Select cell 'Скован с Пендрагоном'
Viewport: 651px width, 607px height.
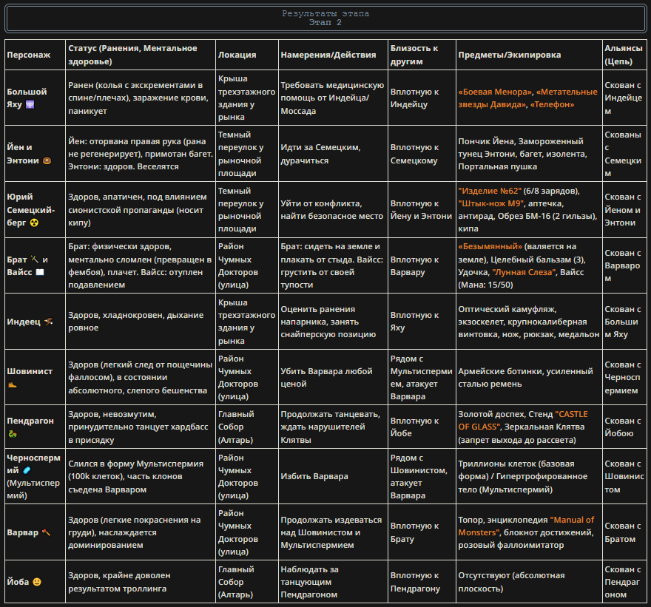[624, 582]
